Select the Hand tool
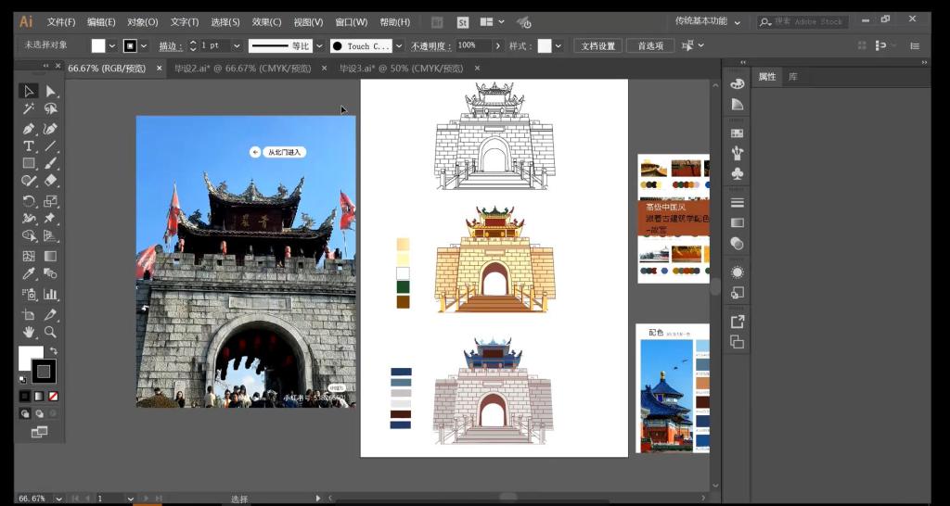This screenshot has width=950, height=506. [29, 331]
